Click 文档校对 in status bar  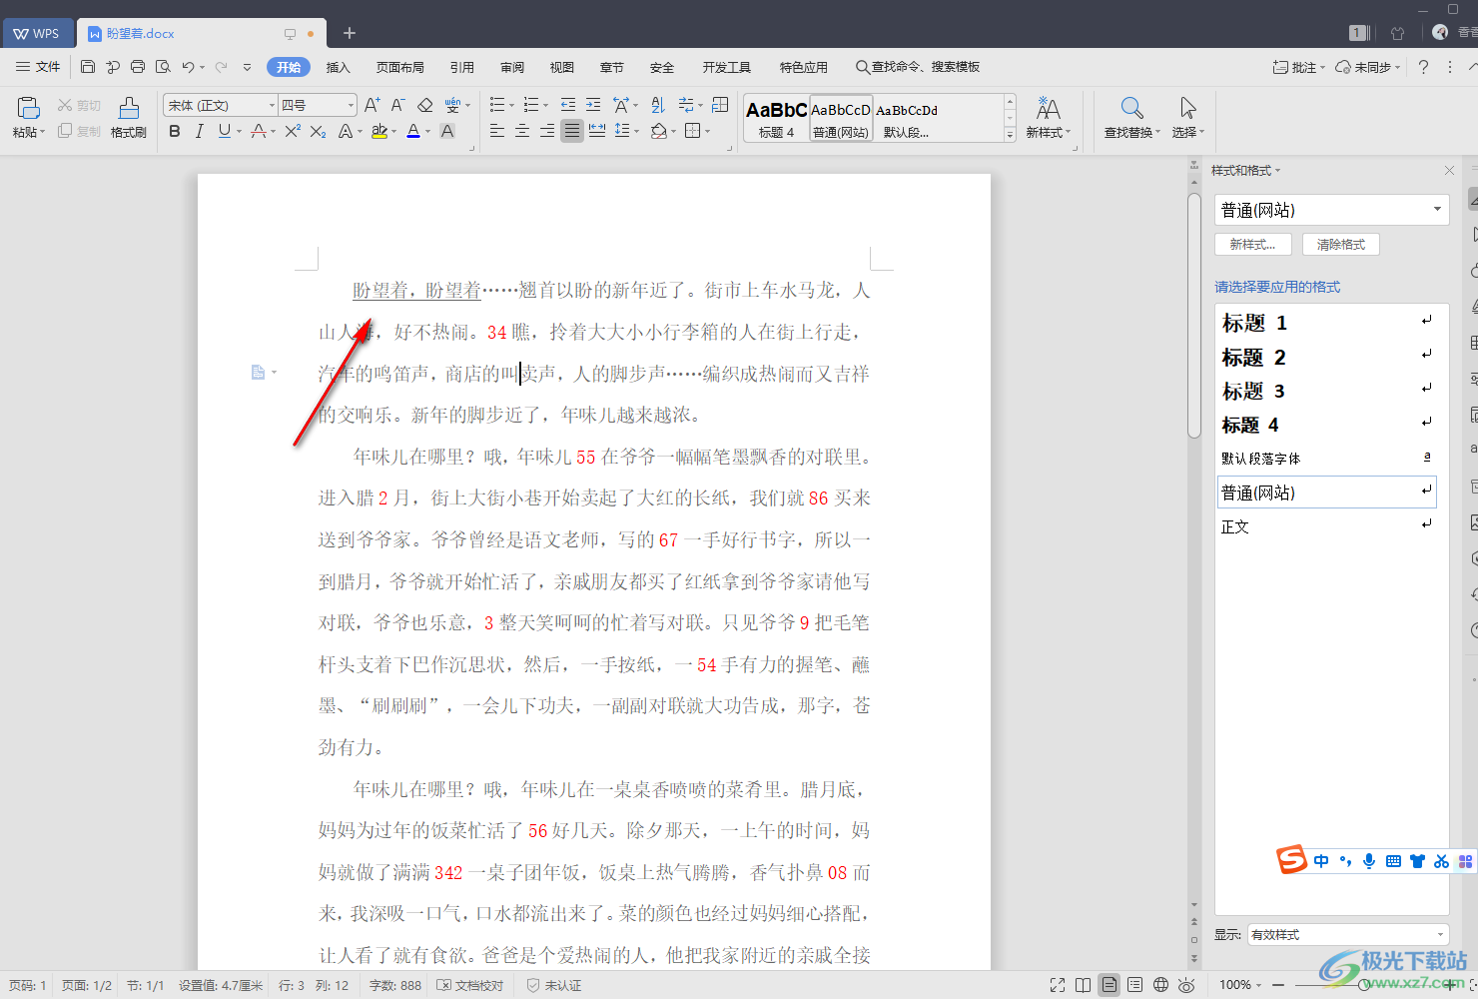pyautogui.click(x=471, y=985)
